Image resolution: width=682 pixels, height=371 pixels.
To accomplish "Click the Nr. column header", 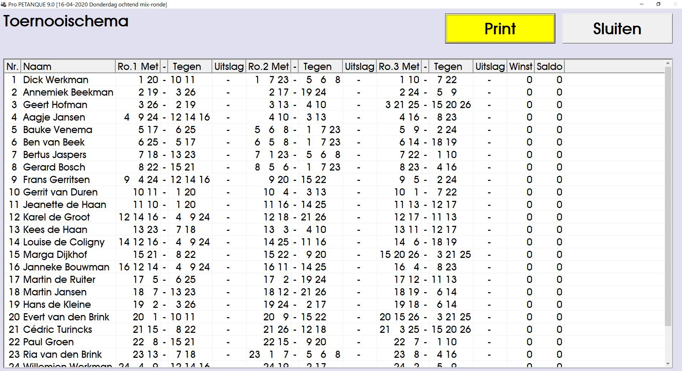I will pos(12,66).
